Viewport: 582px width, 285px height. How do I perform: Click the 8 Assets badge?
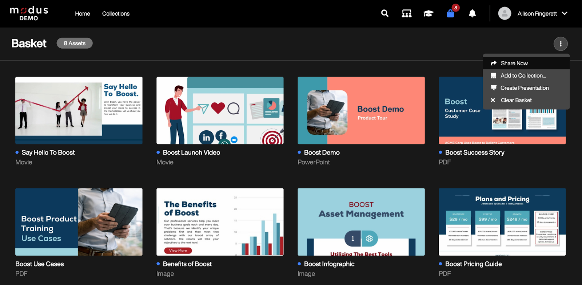pos(75,43)
